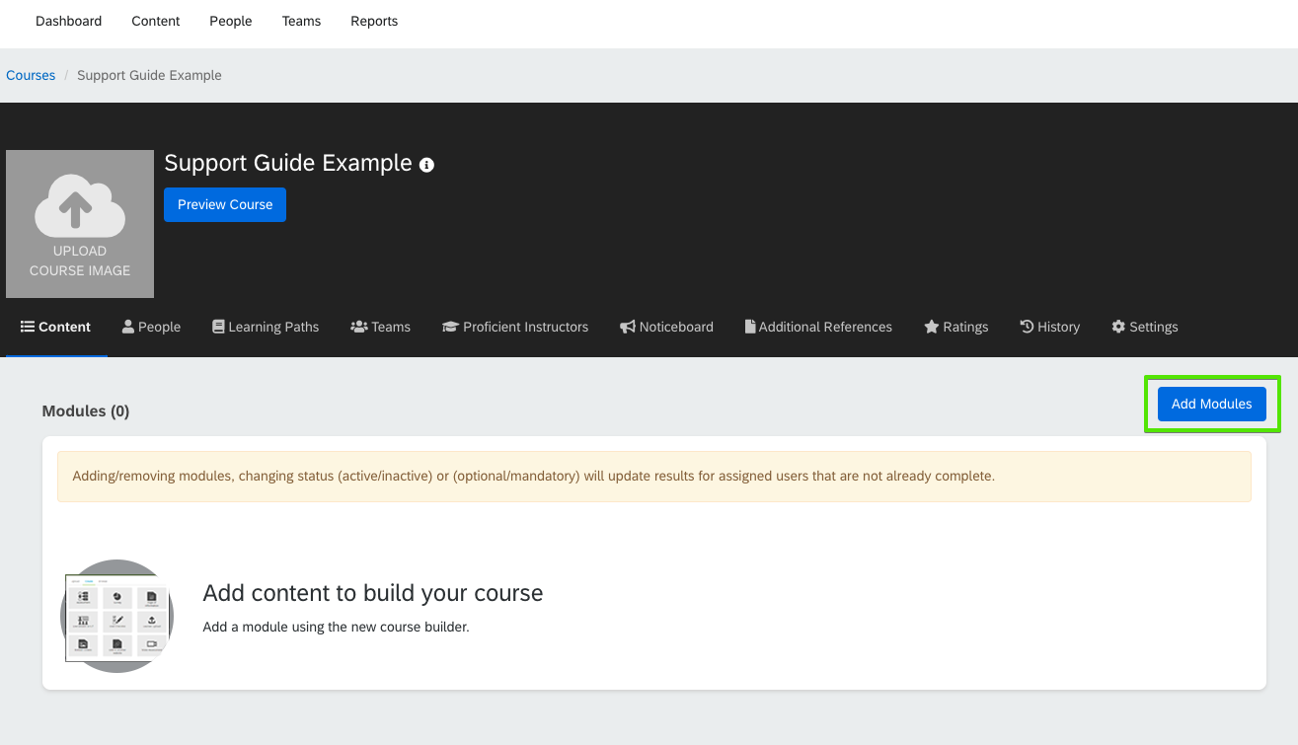This screenshot has width=1298, height=745.
Task: Click the History clock icon
Action: coord(1027,326)
